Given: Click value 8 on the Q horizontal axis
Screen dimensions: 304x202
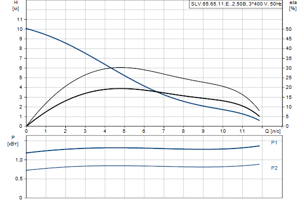Looking at the screenshot, I should point(183,131).
